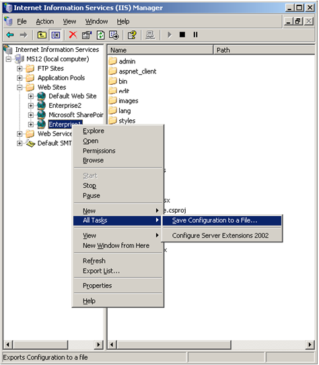Click the Start item play icon
The width and height of the screenshot is (319, 365).
click(x=170, y=35)
